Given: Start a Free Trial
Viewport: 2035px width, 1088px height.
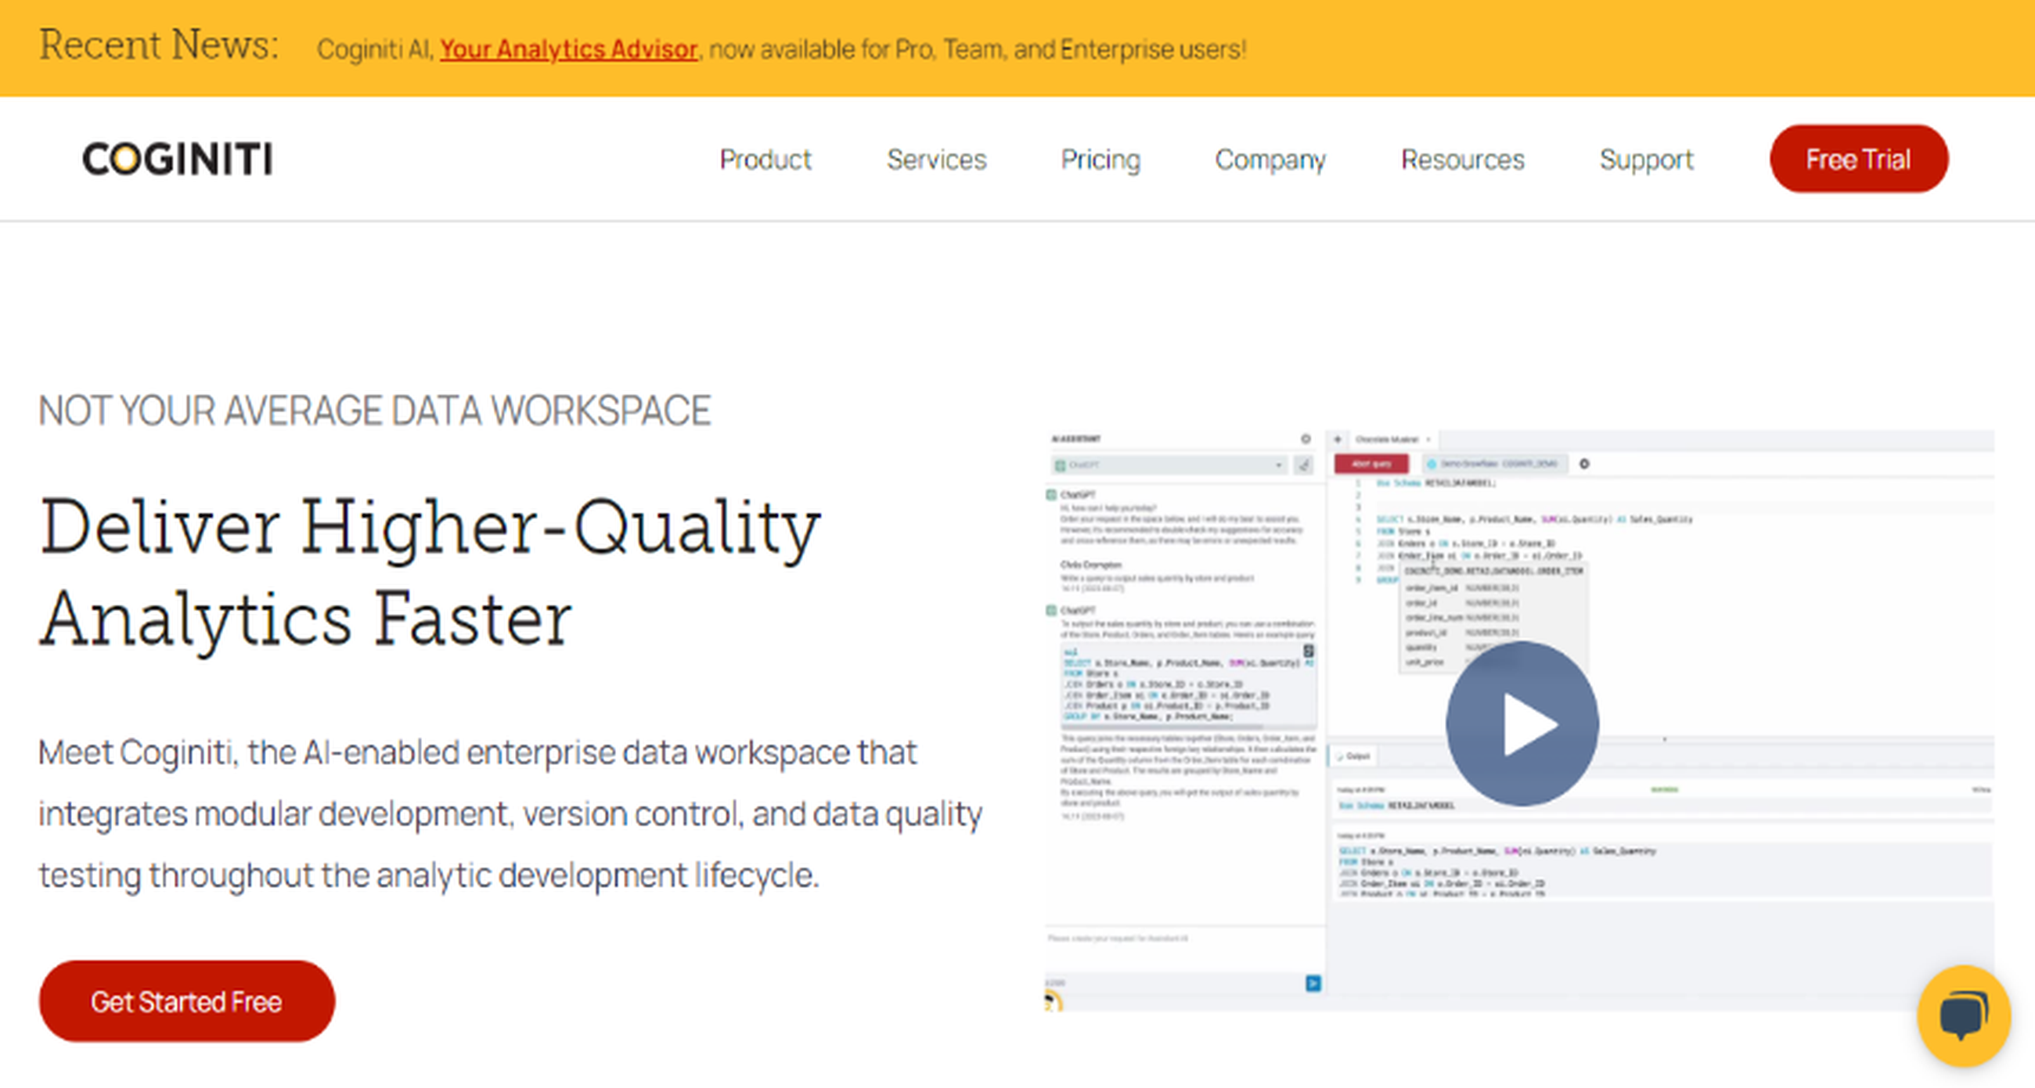Looking at the screenshot, I should 1858,159.
